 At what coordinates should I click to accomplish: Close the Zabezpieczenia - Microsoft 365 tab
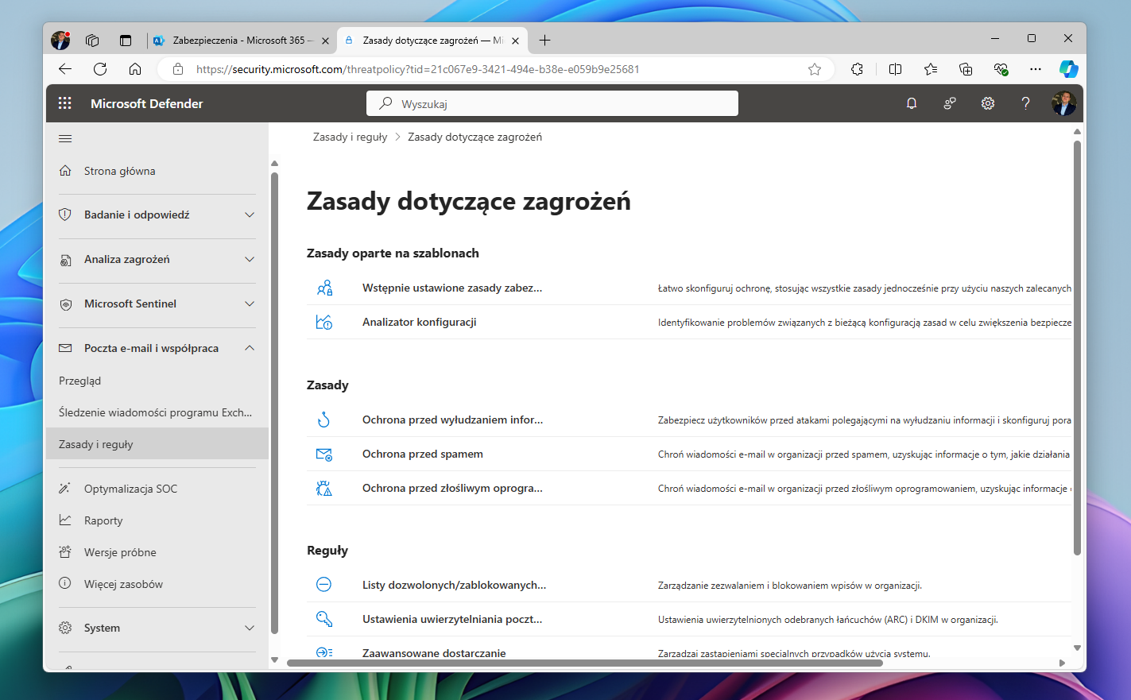pos(325,41)
